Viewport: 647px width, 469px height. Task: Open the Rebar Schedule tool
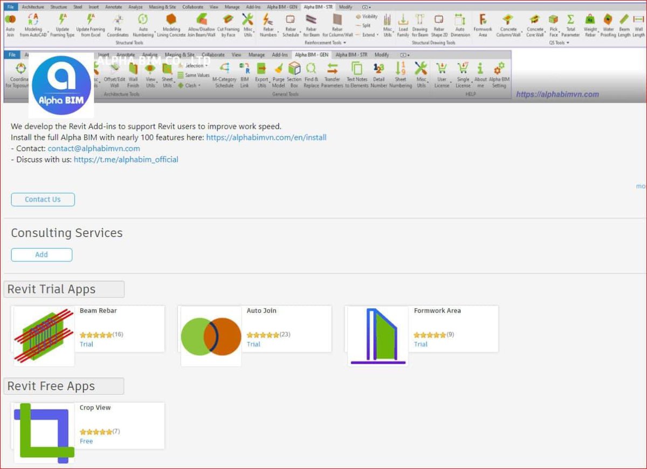coord(291,27)
